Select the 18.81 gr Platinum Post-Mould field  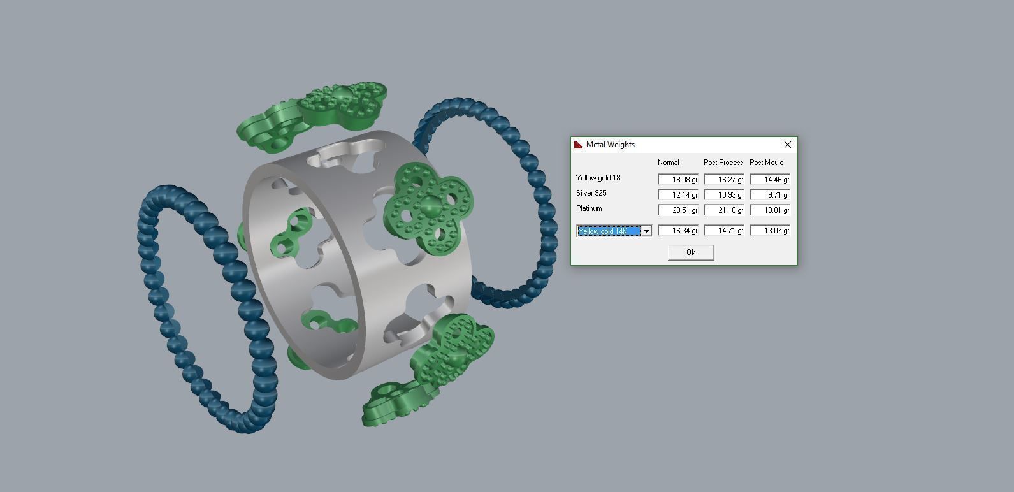pyautogui.click(x=770, y=210)
